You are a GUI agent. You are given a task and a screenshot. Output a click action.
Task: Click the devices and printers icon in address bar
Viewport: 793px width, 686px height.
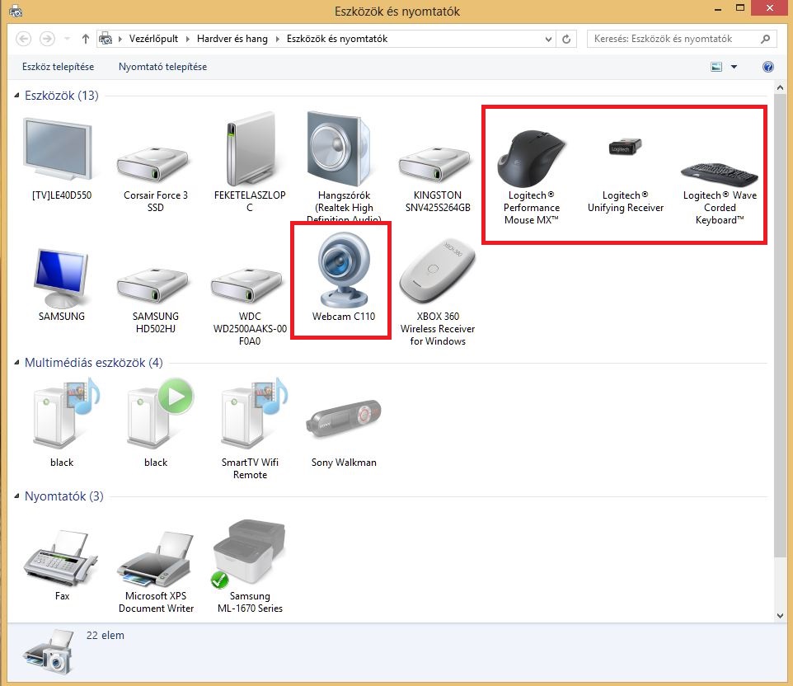point(106,39)
